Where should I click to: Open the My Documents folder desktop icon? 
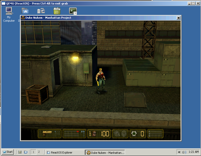pyautogui.click(x=25, y=11)
